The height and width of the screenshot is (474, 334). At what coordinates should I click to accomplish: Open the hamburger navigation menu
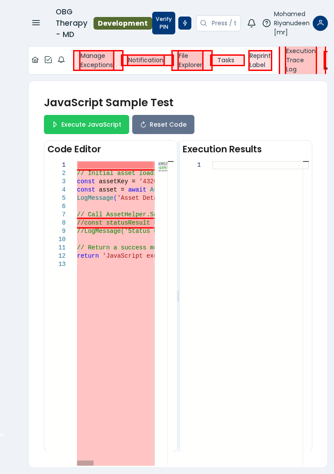[x=36, y=23]
